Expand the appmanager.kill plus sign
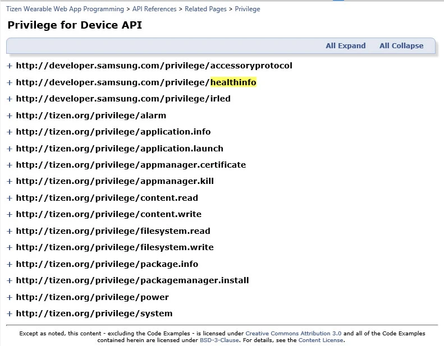This screenshot has width=444, height=346. coord(10,181)
